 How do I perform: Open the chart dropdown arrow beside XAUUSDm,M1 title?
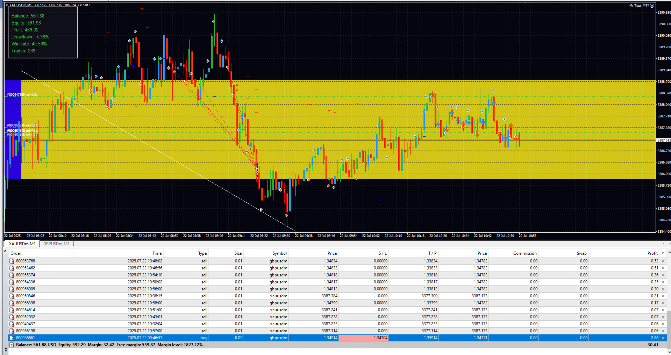(7, 5)
